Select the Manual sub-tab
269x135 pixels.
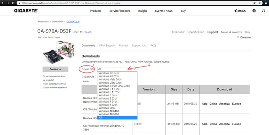click(123, 46)
